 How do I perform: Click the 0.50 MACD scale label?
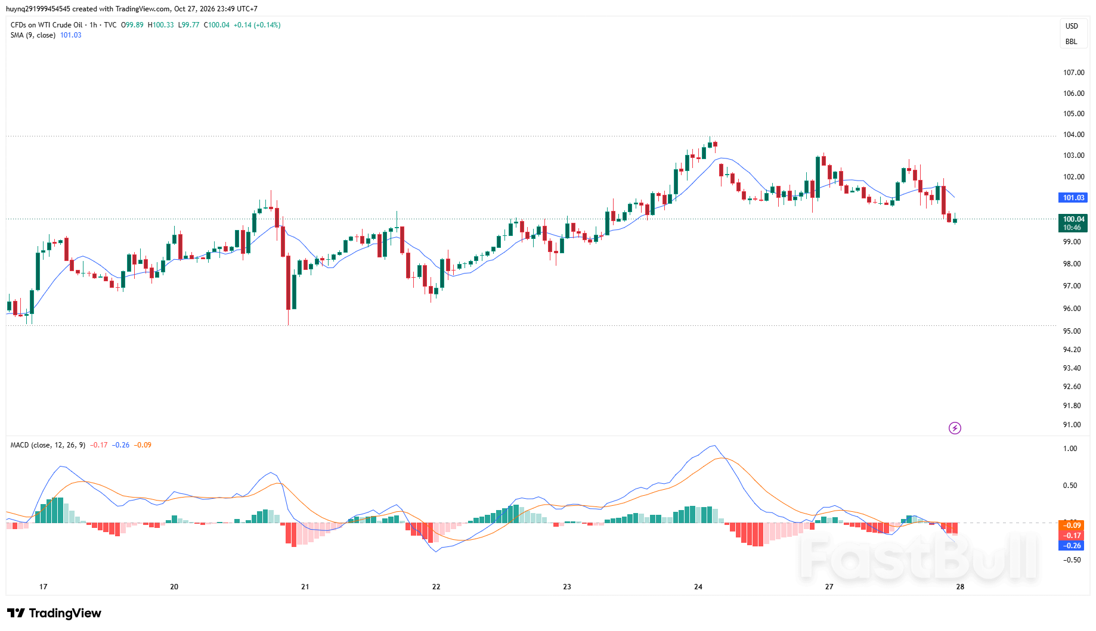point(1070,486)
